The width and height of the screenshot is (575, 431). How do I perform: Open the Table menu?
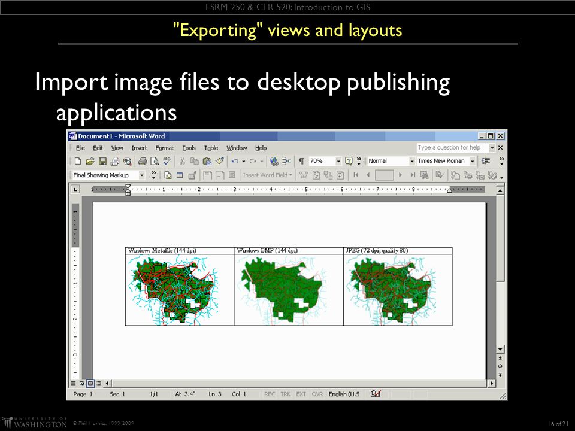pos(211,148)
